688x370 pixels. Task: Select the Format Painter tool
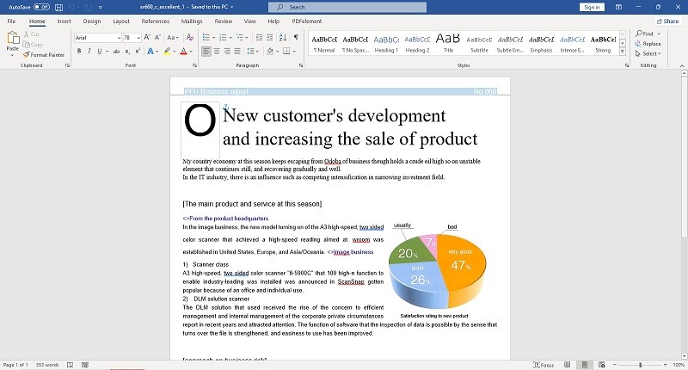(x=44, y=55)
